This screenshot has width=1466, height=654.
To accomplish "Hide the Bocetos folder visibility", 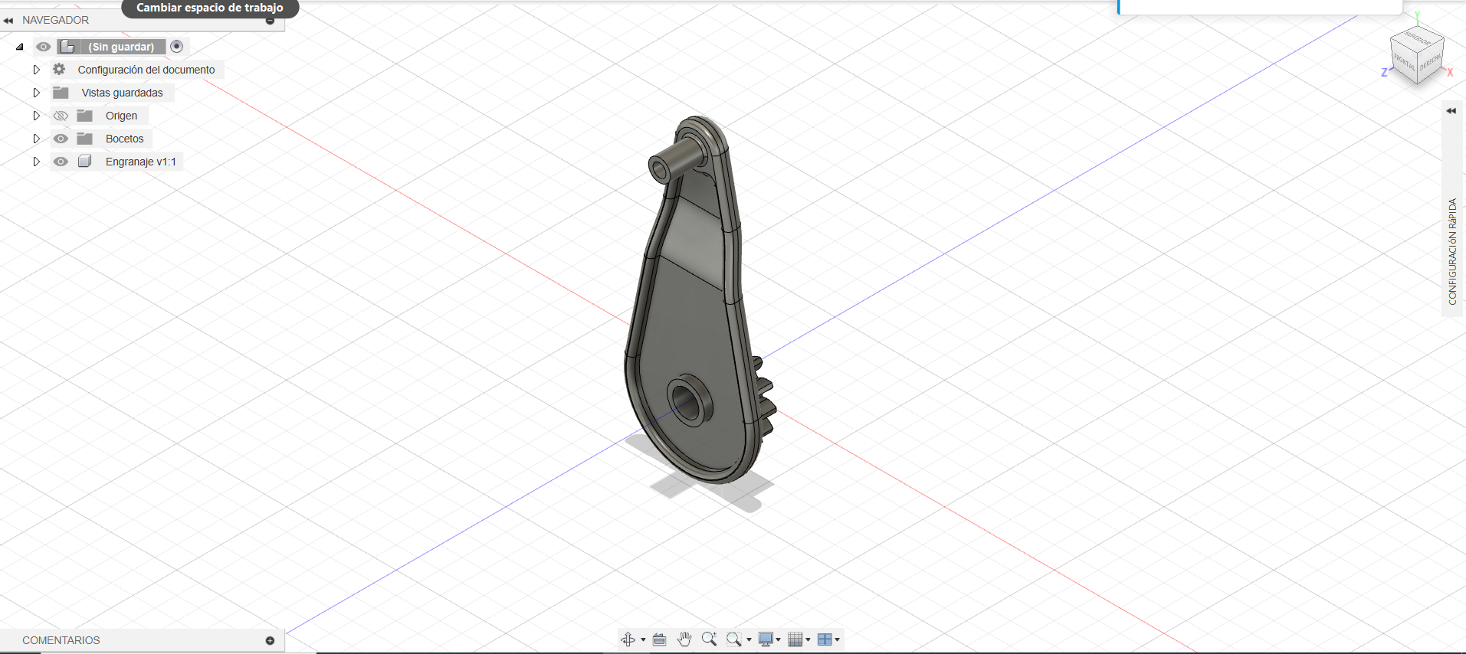I will point(61,139).
